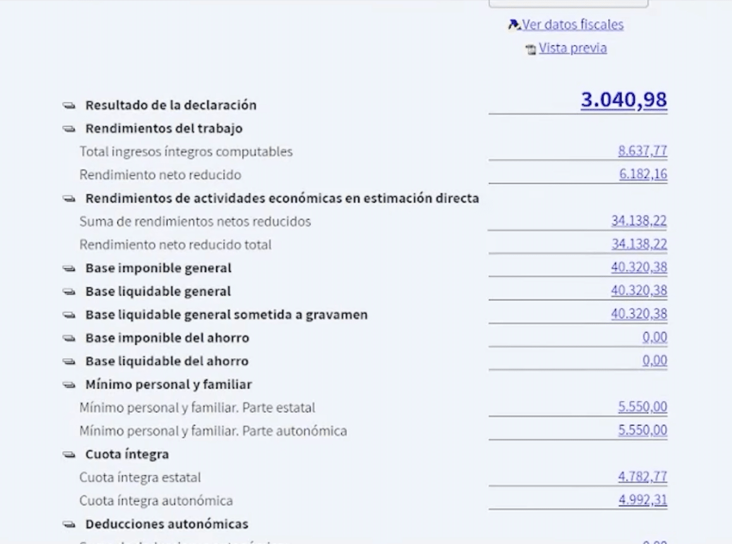Open the Base liquidable general amount
The height and width of the screenshot is (544, 732).
(638, 291)
